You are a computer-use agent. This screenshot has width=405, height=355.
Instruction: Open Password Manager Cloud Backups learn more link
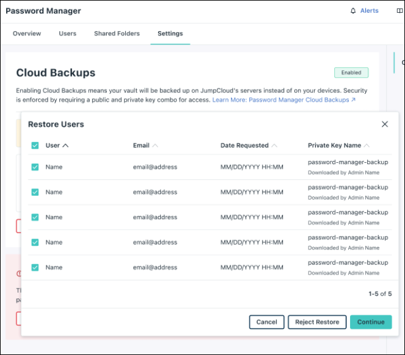point(283,99)
